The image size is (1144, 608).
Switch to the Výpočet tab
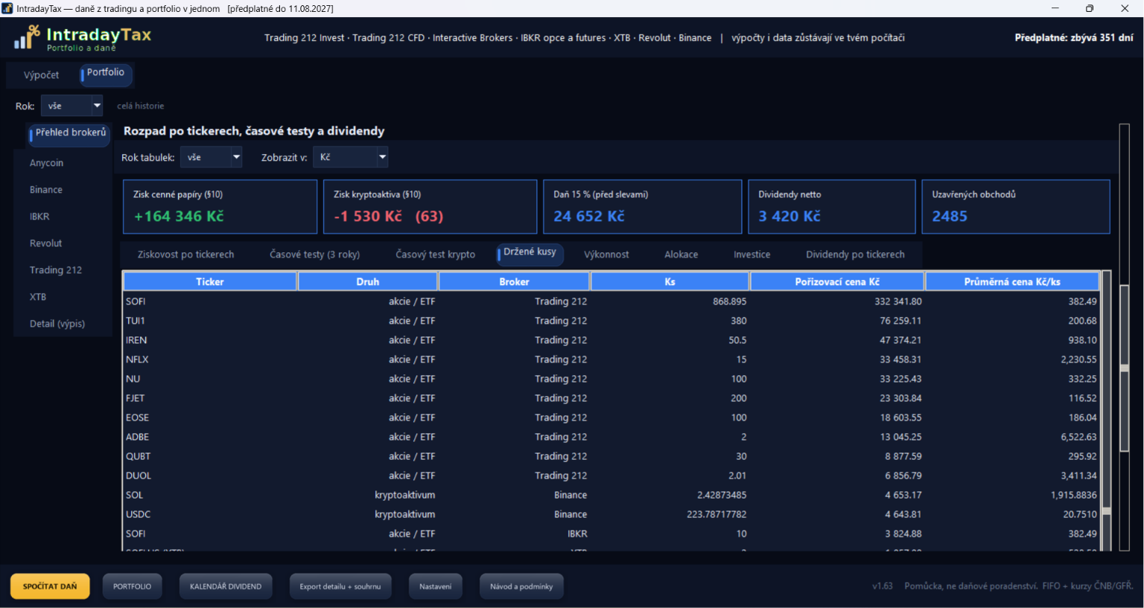click(x=41, y=75)
